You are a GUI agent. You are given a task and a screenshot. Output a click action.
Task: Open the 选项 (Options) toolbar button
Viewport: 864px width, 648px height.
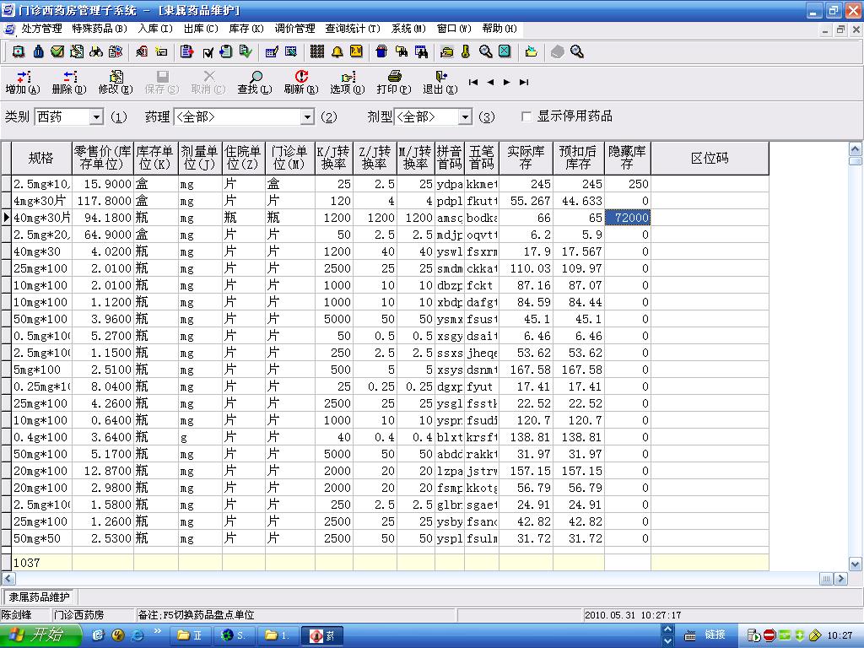click(x=347, y=82)
